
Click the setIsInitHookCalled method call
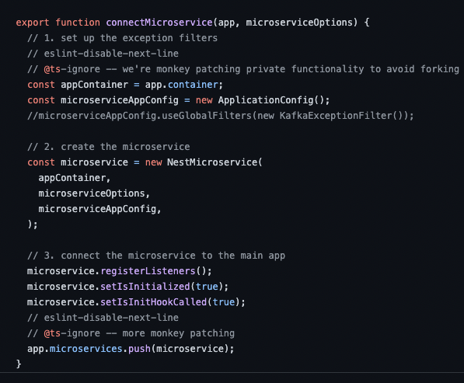tap(154, 302)
